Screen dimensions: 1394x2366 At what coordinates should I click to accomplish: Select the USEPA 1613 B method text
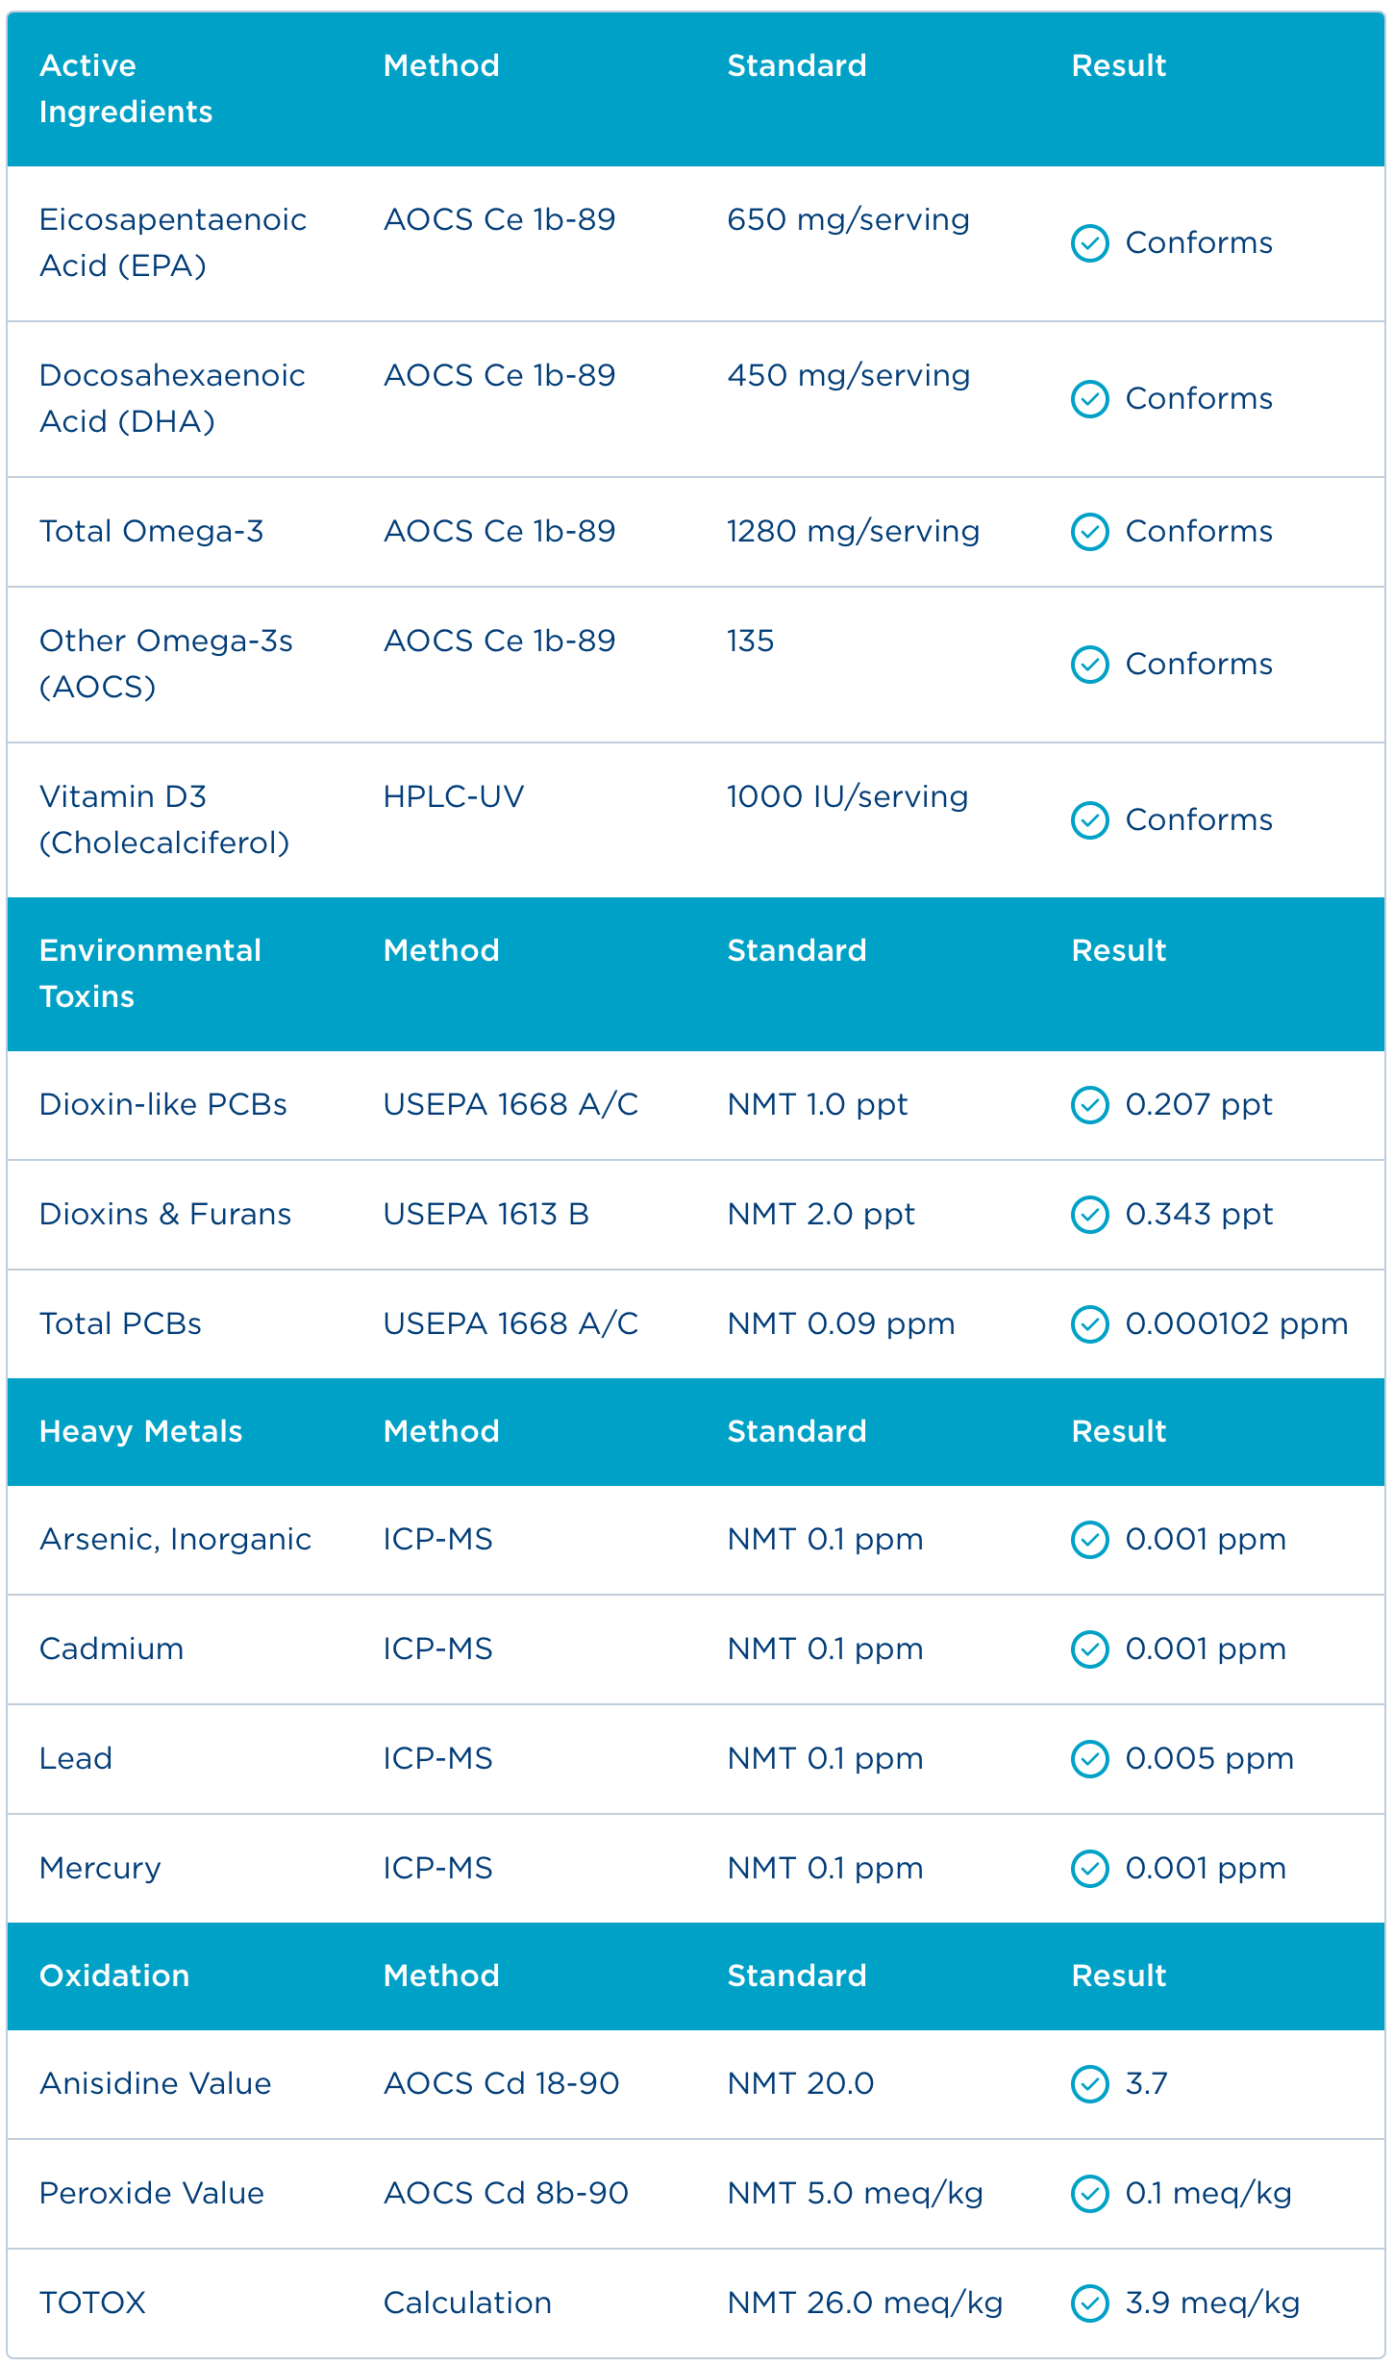(486, 1214)
